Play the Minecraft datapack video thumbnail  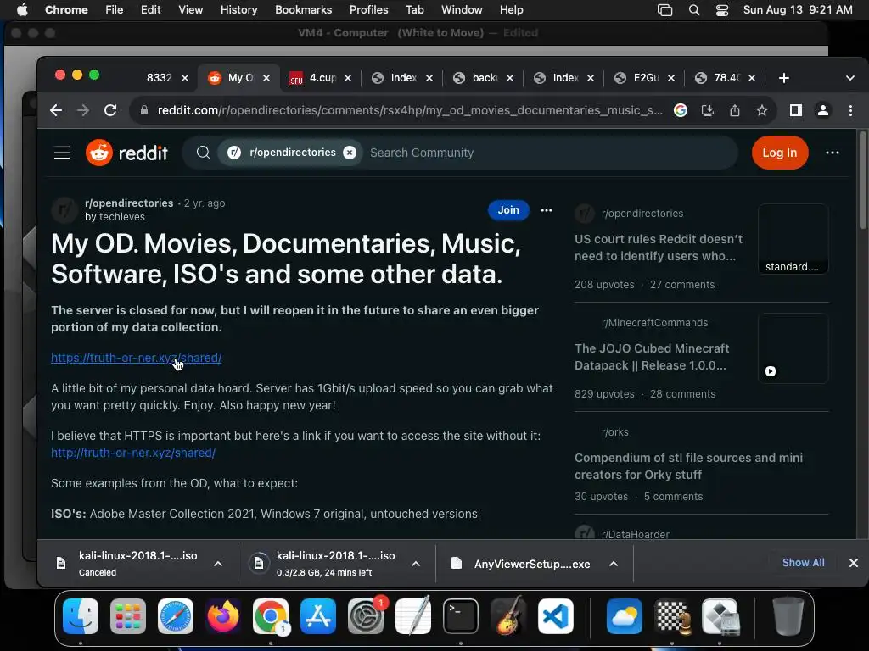pyautogui.click(x=793, y=348)
